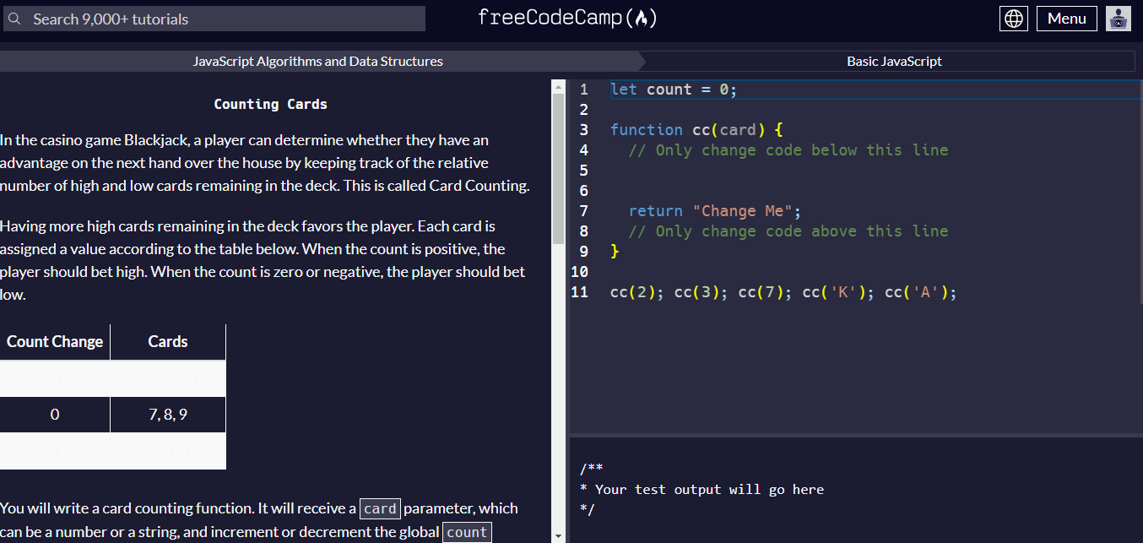Screen dimensions: 1143x543
Task: Open the Menu
Action: [1066, 18]
